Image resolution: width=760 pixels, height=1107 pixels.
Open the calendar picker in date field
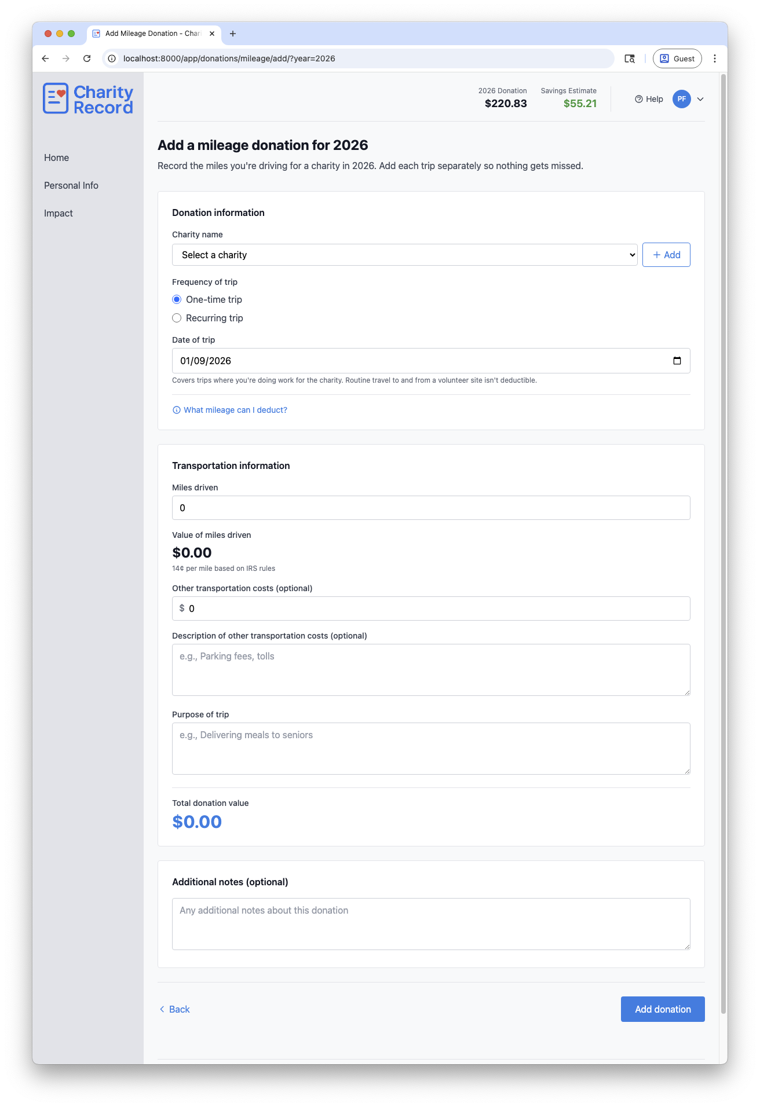click(677, 361)
